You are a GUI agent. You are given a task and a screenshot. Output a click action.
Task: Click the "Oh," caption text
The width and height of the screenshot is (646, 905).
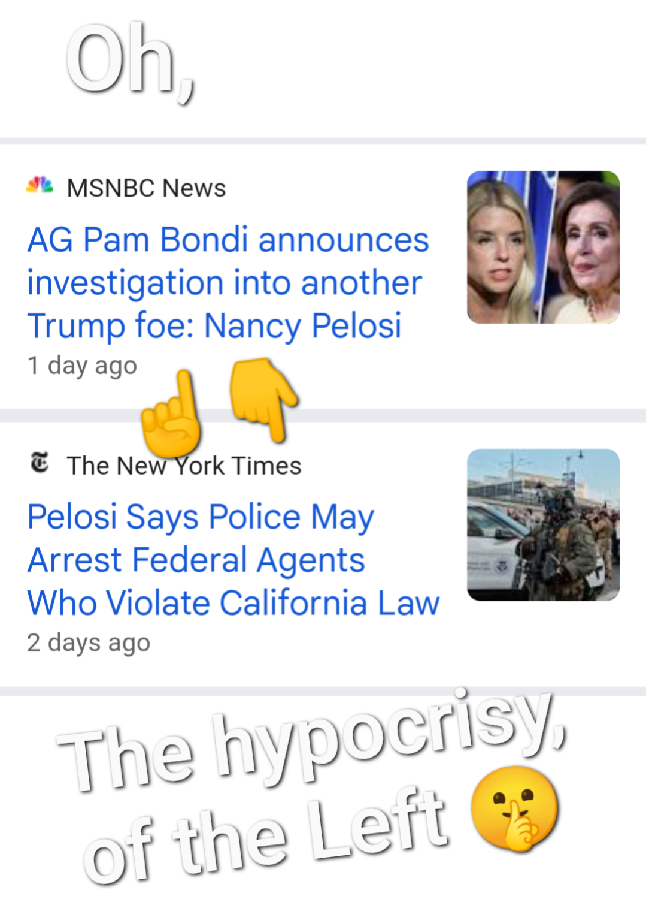pyautogui.click(x=130, y=61)
